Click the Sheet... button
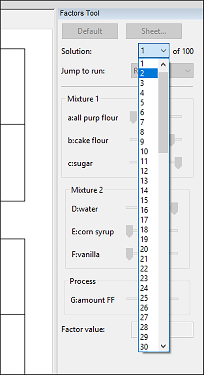This screenshot has height=375, width=204. [x=154, y=31]
